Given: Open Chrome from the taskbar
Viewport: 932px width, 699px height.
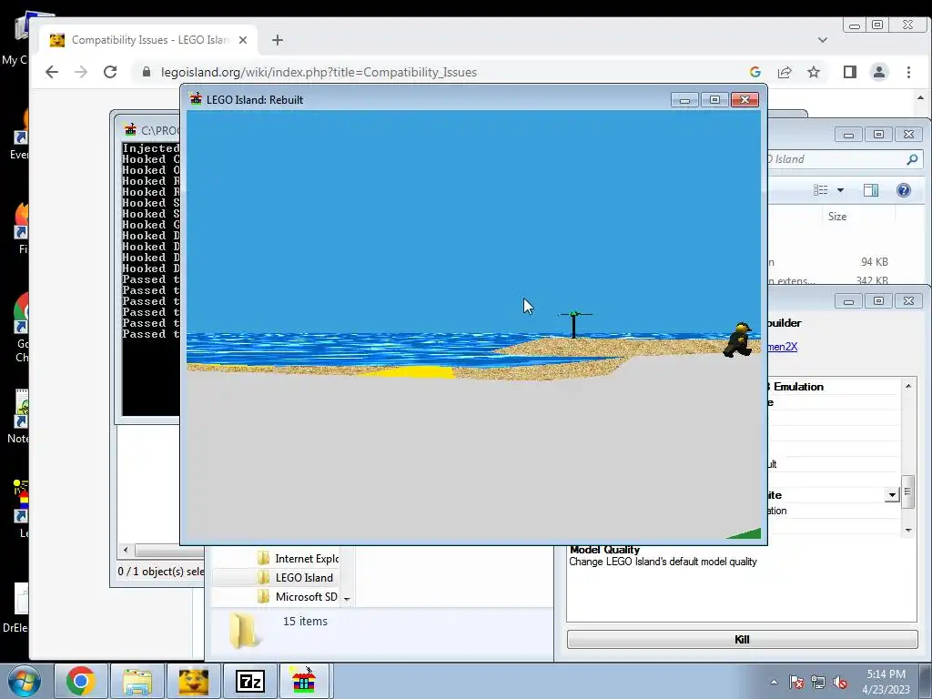Looking at the screenshot, I should click(81, 681).
